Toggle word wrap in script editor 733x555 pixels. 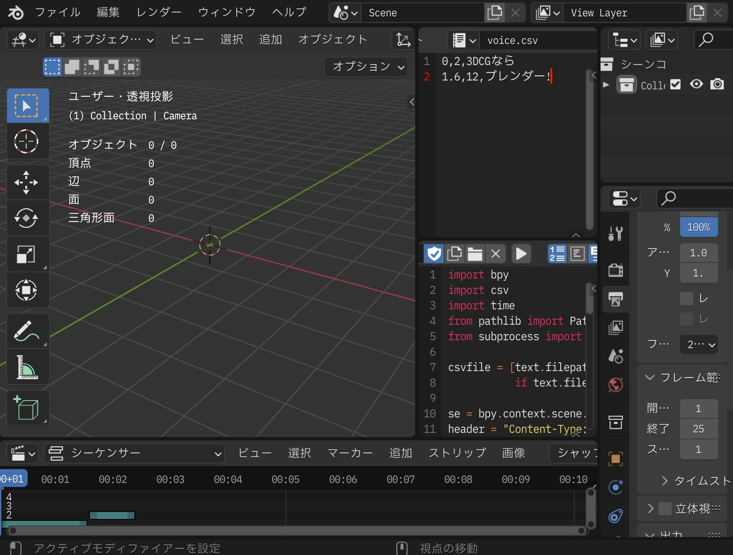(x=578, y=254)
